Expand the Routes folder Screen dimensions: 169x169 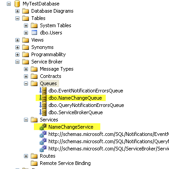pos(26,156)
